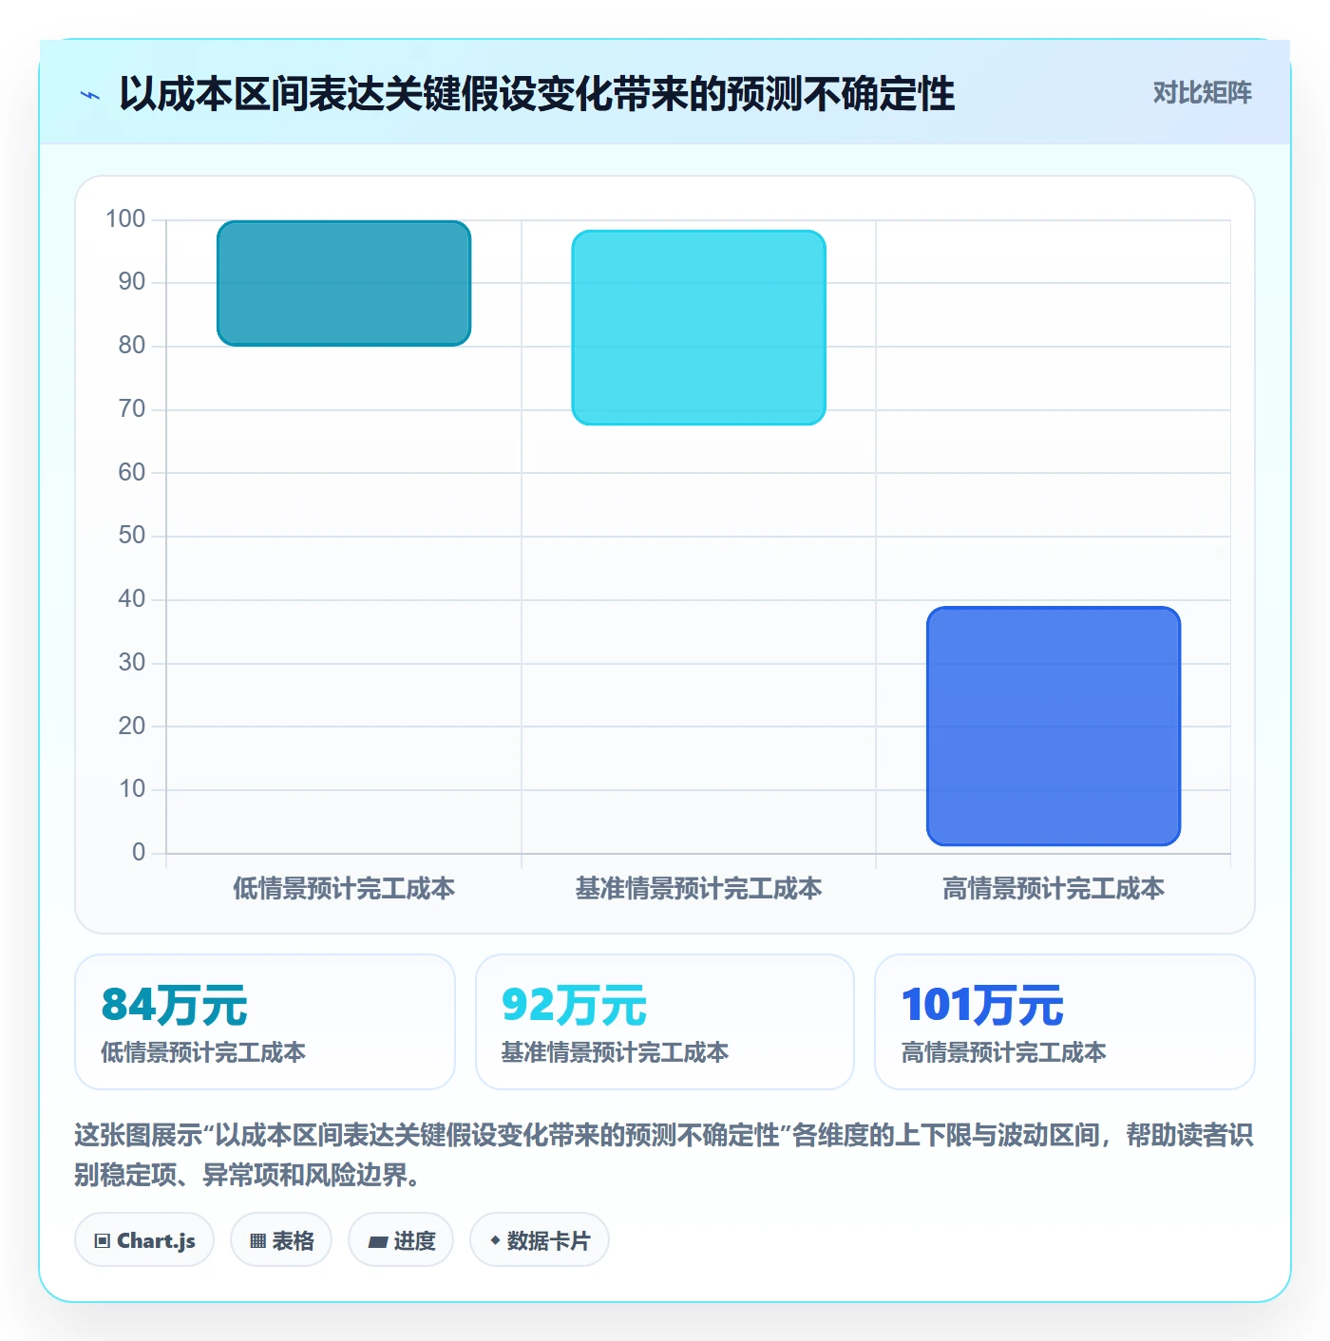Click the title 以成本区间表达关键假设变化带来的预测不确定性
This screenshot has height=1341, width=1330.
pos(537,94)
